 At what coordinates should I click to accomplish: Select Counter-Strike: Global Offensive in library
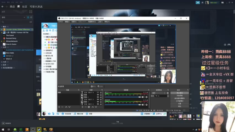[x=18, y=30]
